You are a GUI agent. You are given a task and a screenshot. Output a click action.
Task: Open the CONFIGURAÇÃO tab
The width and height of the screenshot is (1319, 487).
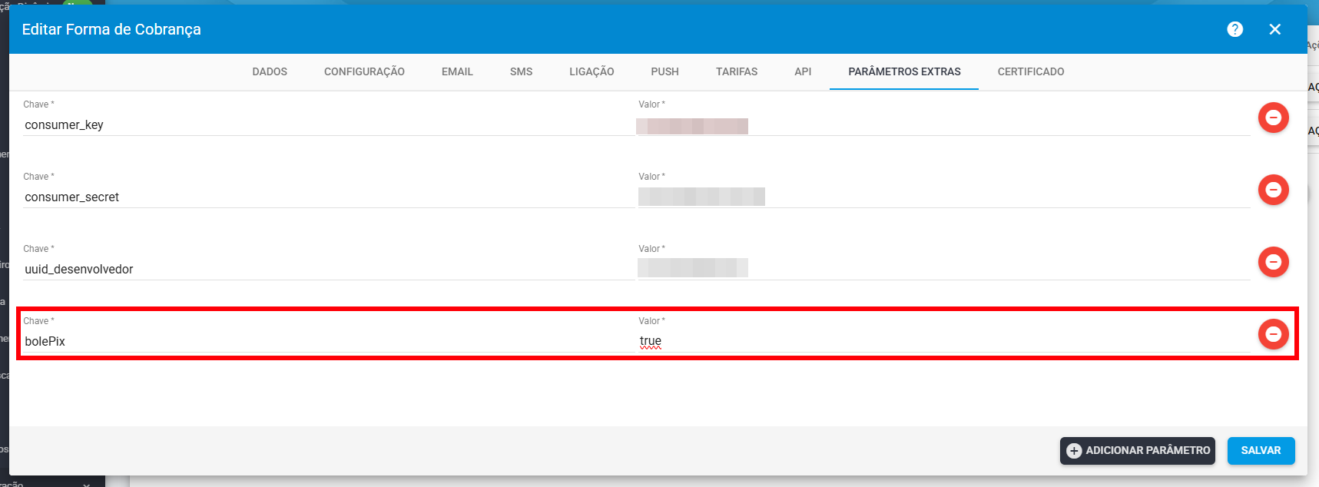(x=364, y=71)
